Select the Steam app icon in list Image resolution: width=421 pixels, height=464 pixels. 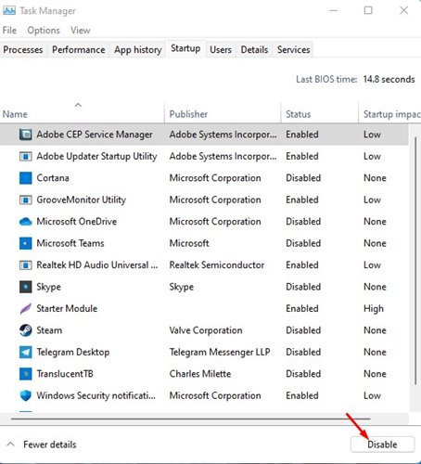point(25,330)
